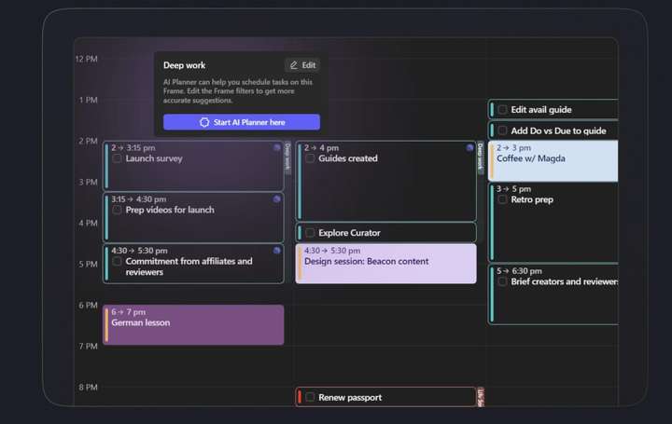Image resolution: width=672 pixels, height=424 pixels.
Task: Click the 12 PM time label
Action: (x=86, y=59)
